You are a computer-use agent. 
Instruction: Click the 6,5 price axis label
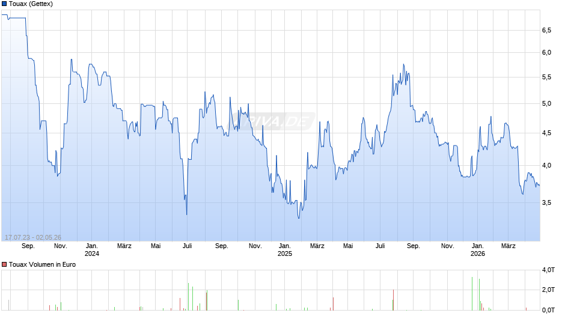[546, 30]
